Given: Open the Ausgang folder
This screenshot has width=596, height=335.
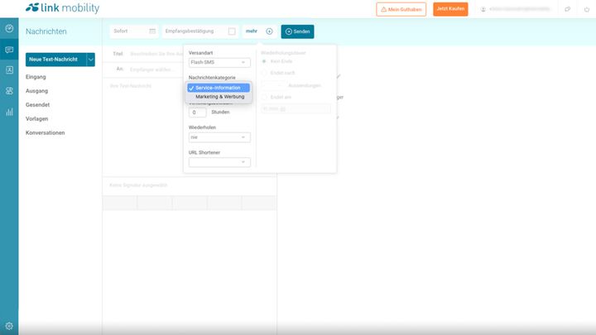Looking at the screenshot, I should click(x=37, y=91).
